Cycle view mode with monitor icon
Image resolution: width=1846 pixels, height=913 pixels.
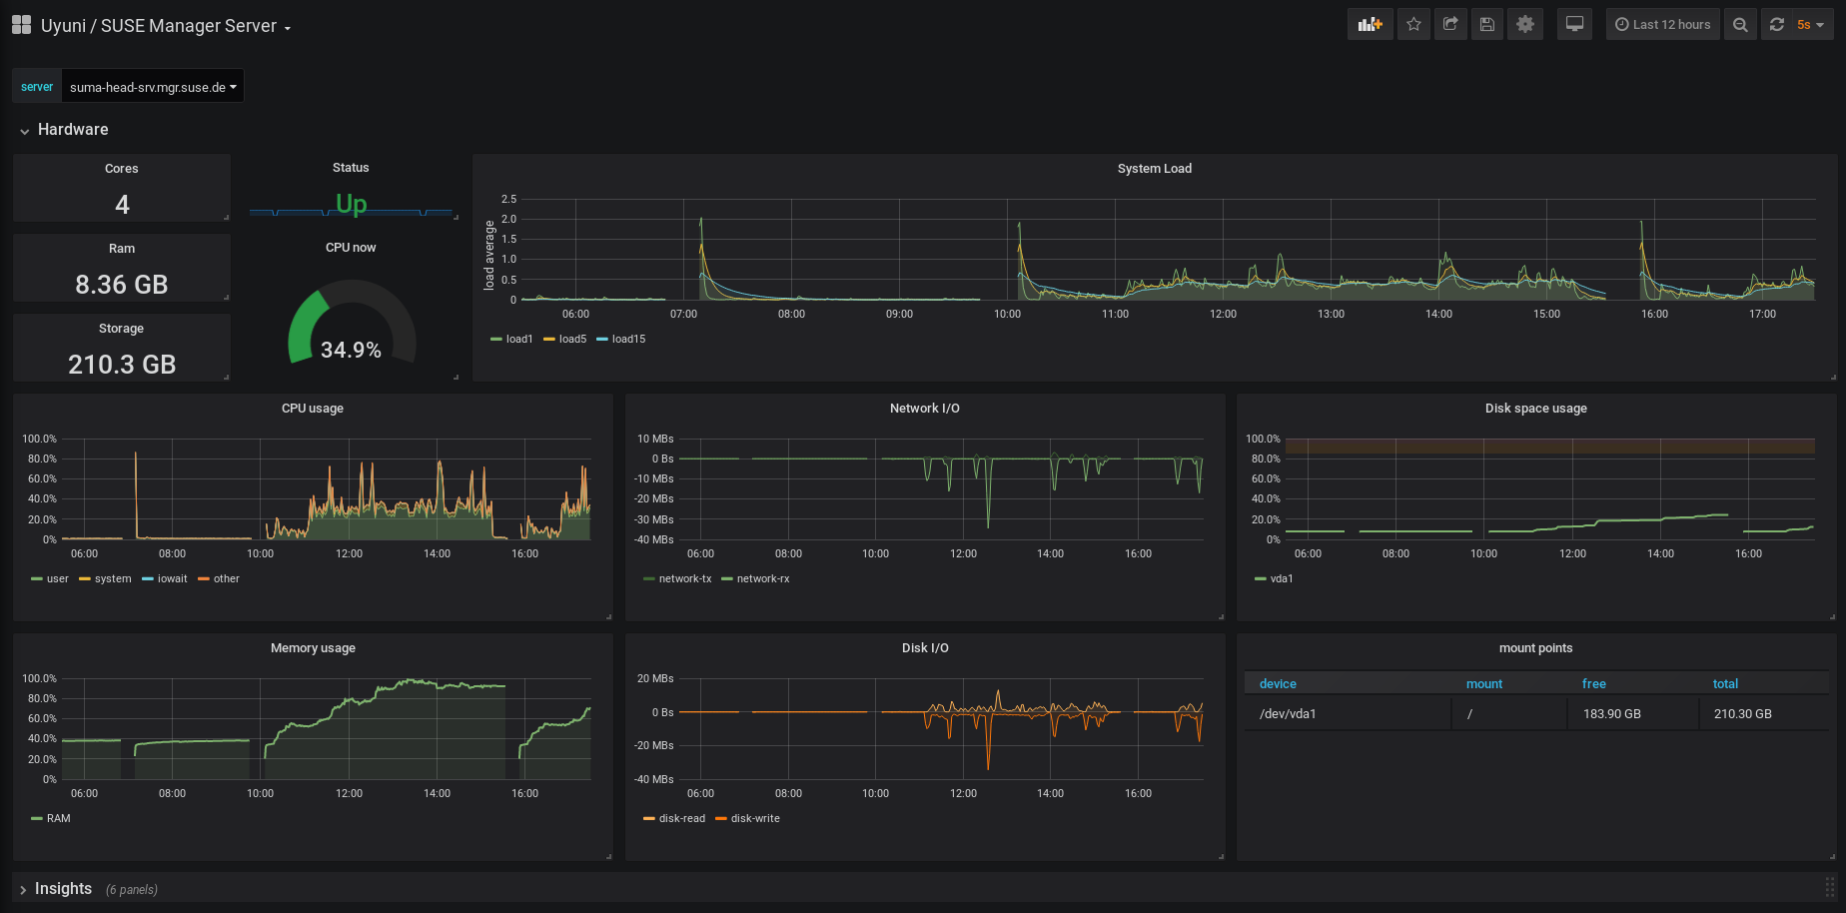[1574, 25]
